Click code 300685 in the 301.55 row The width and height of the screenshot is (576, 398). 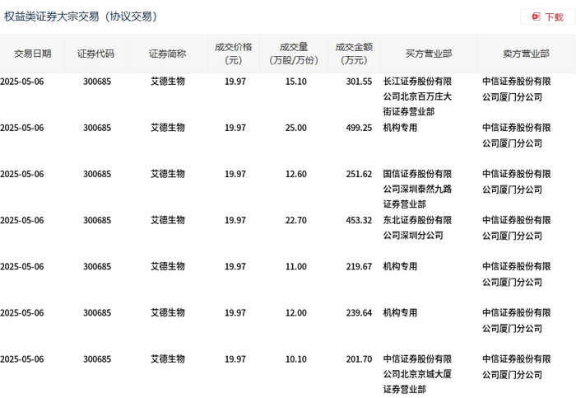click(x=97, y=82)
